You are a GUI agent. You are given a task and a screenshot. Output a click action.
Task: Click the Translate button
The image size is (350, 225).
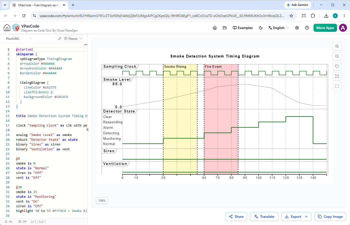(264, 216)
